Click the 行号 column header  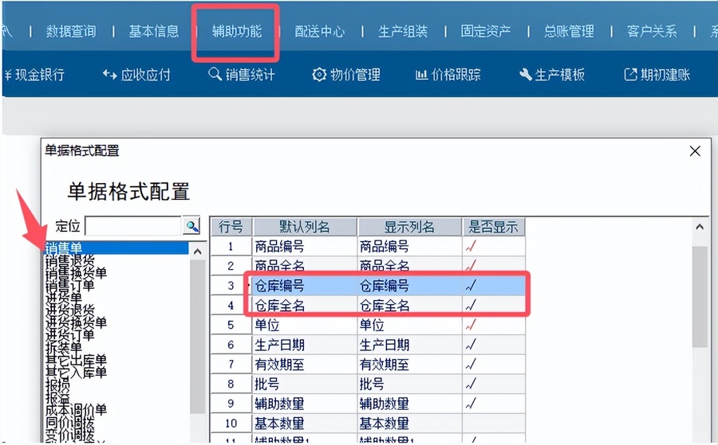pyautogui.click(x=231, y=227)
